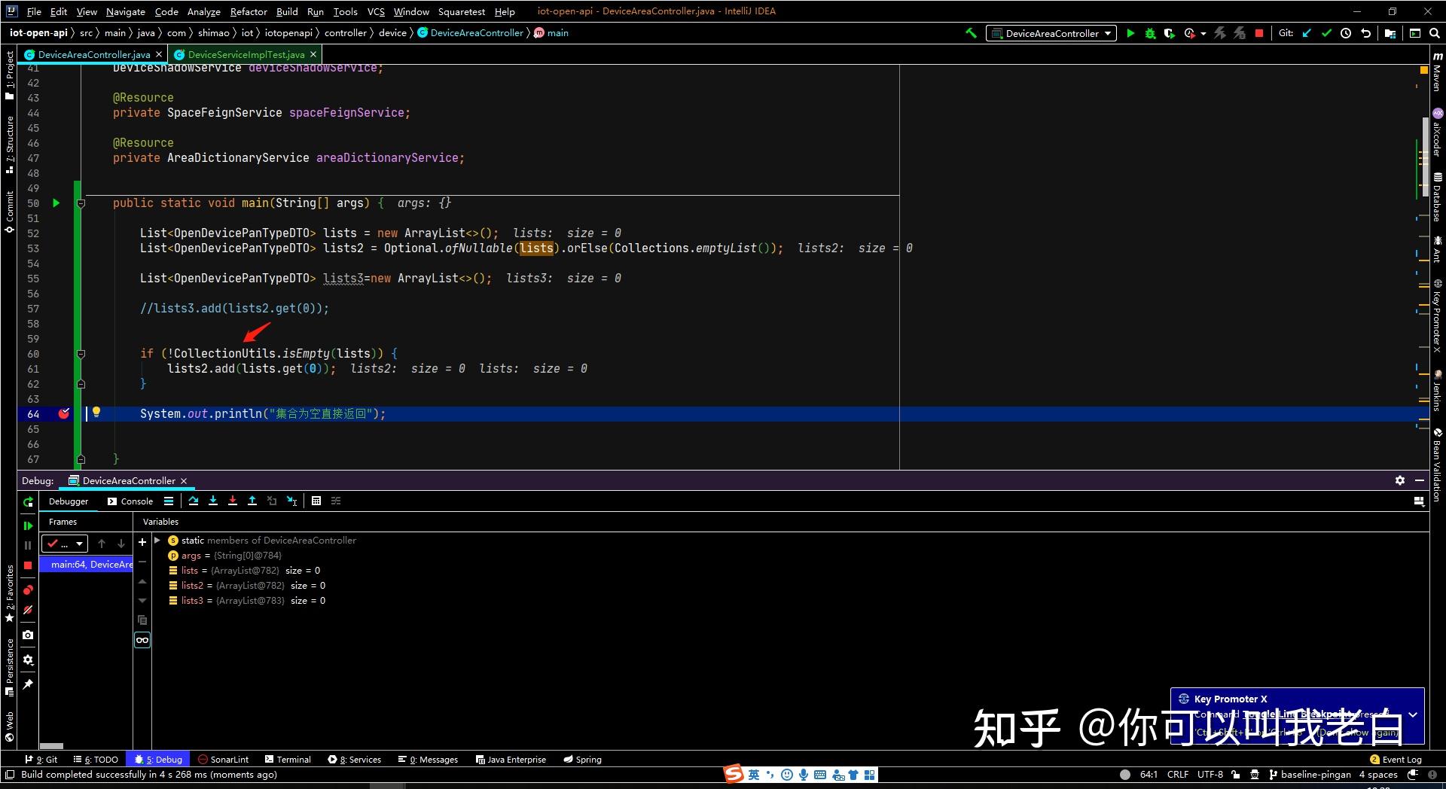Screen dimensions: 1446x789
Task: Build the project with the hammer icon
Action: pos(971,33)
